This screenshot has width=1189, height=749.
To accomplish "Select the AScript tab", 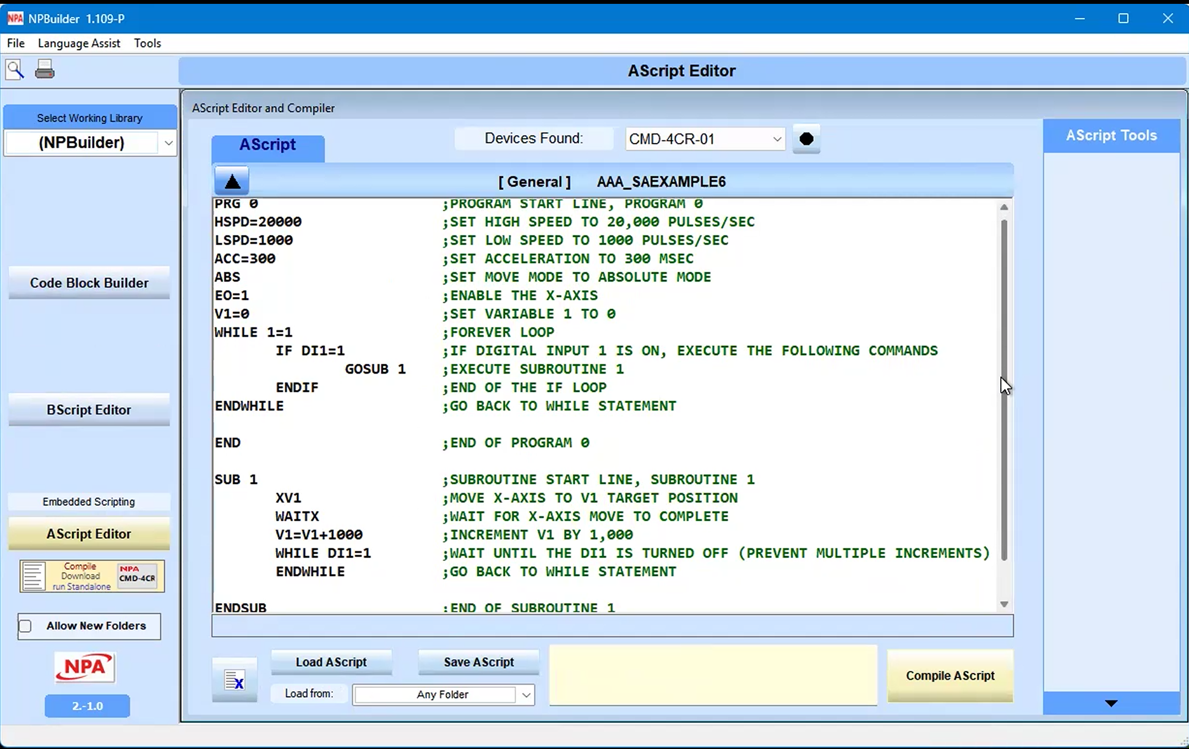I will point(268,147).
